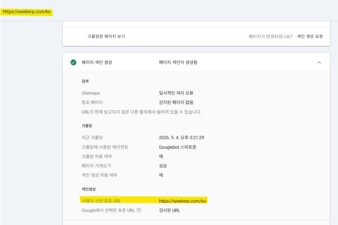Click 최근 크롤링 label
338x225 pixels.
pos(92,138)
